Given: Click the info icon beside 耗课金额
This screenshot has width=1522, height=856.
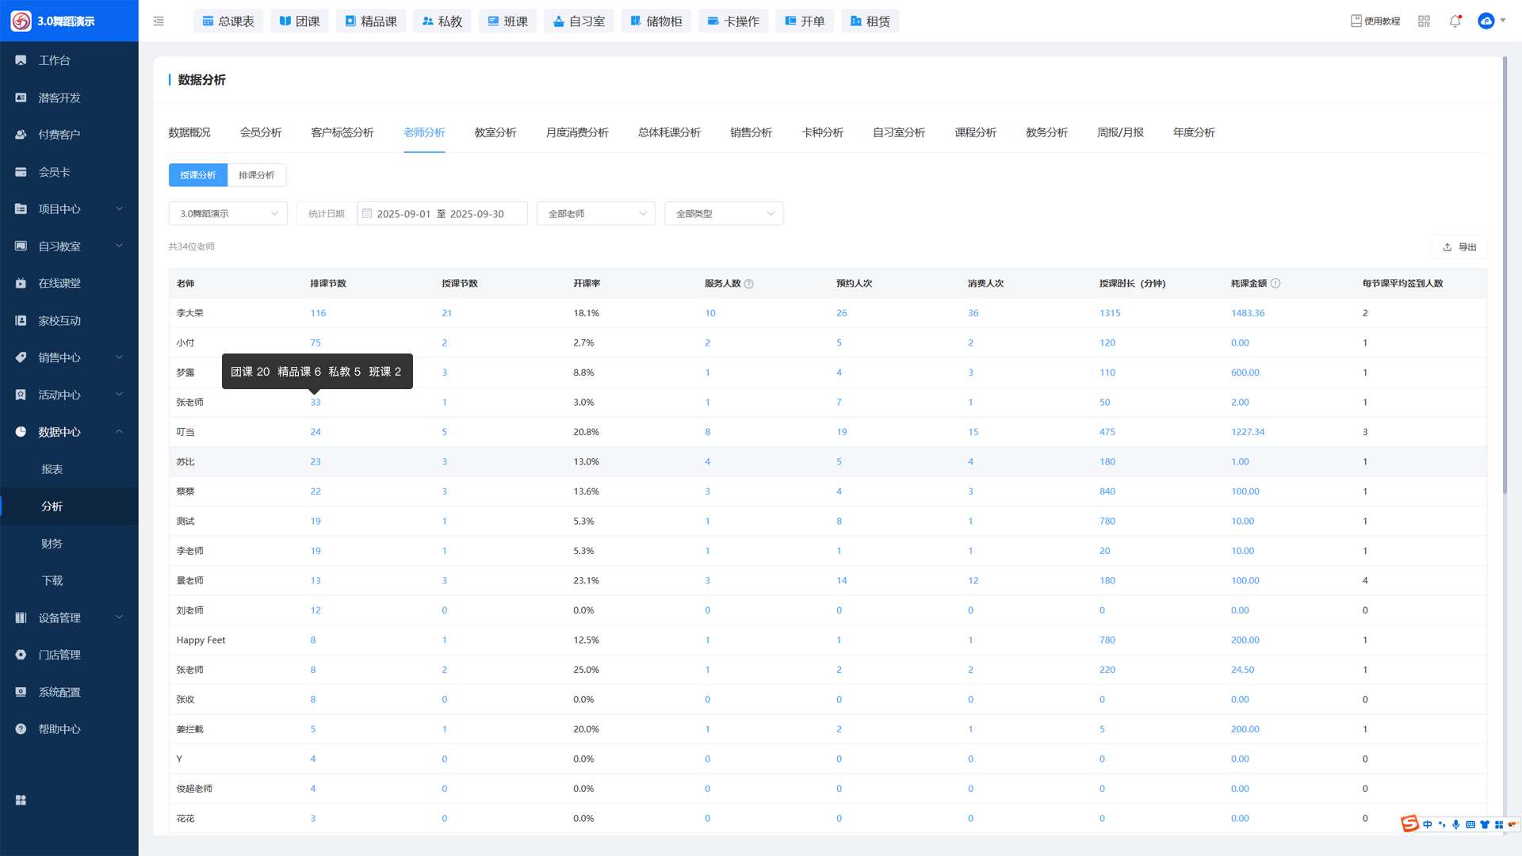Looking at the screenshot, I should tap(1275, 283).
